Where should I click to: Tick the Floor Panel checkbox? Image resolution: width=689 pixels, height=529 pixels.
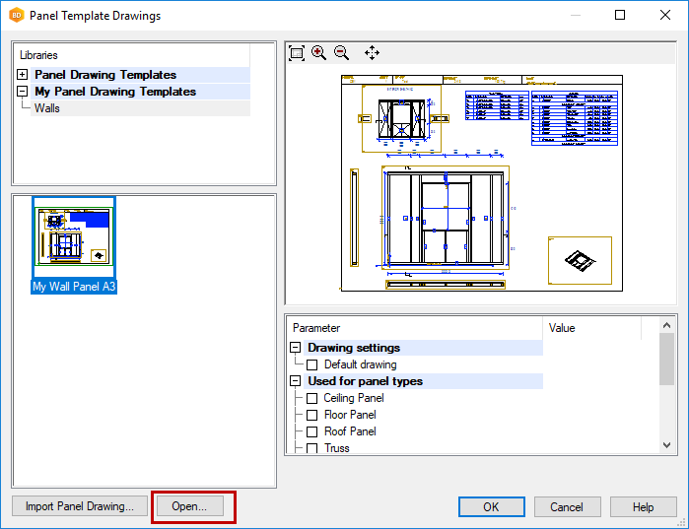[x=312, y=415]
